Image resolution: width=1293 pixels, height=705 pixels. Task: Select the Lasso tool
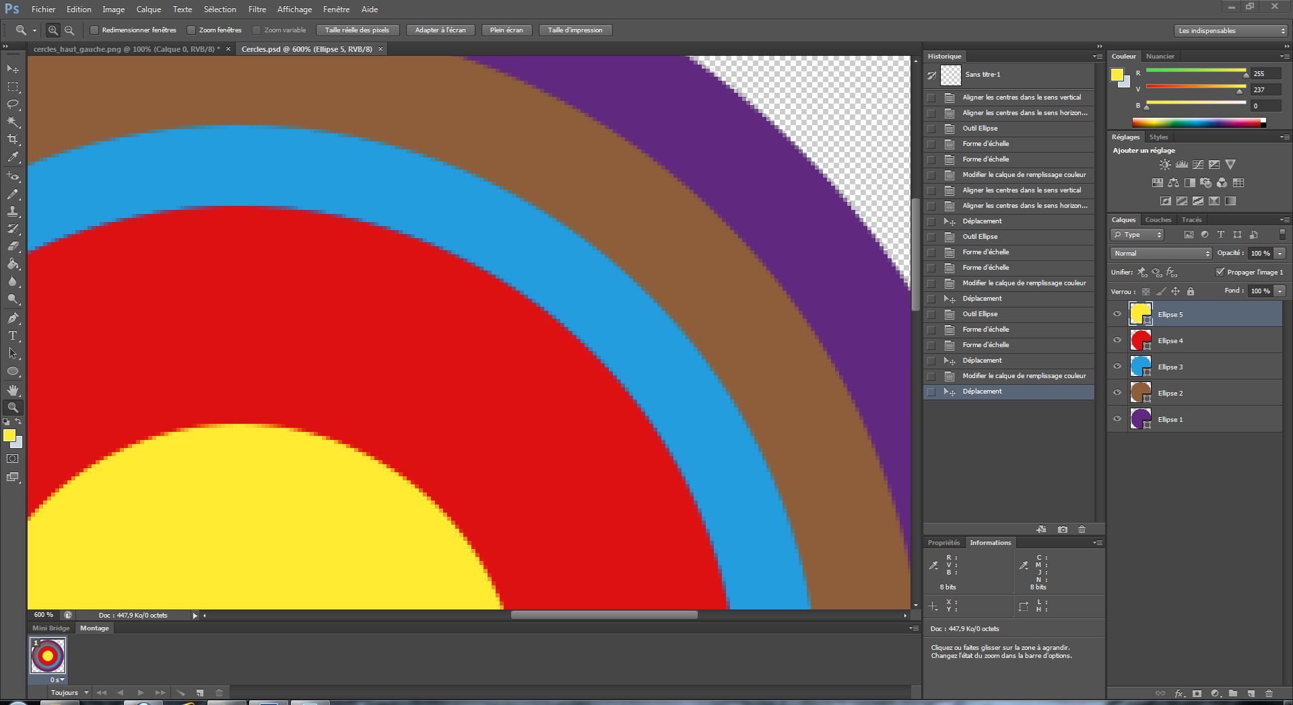[13, 104]
